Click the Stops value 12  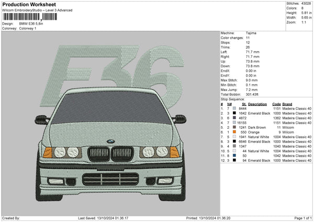pos(248,43)
